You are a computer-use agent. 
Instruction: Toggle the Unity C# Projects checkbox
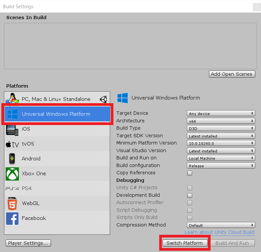click(x=190, y=188)
